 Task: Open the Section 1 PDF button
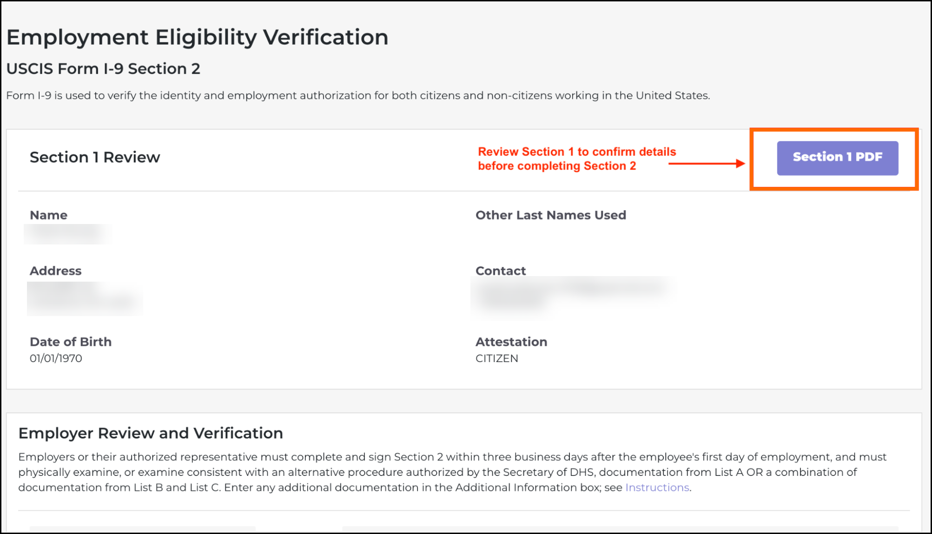(837, 158)
